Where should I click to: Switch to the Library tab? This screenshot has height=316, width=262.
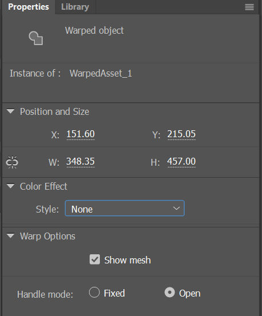coord(75,7)
